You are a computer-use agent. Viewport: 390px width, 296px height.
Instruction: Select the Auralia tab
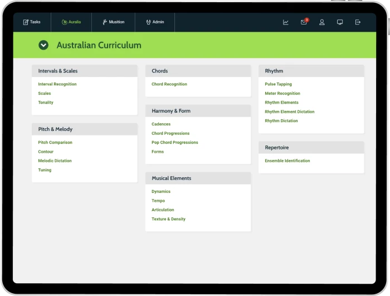pyautogui.click(x=71, y=22)
